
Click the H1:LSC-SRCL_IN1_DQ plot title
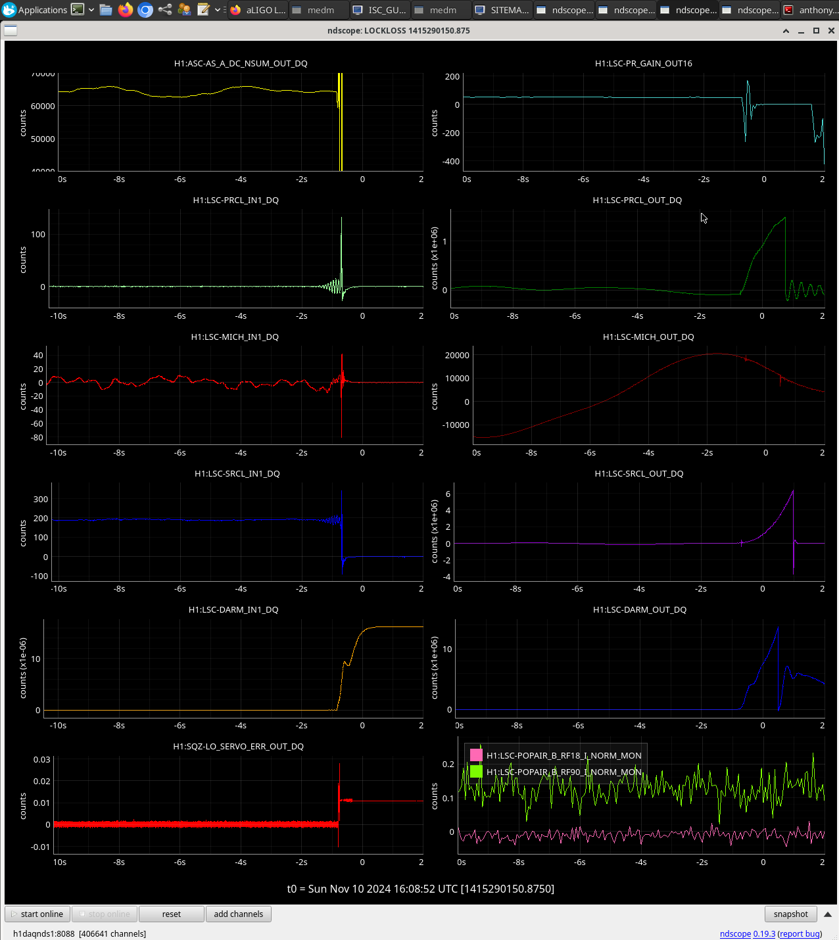tap(237, 473)
